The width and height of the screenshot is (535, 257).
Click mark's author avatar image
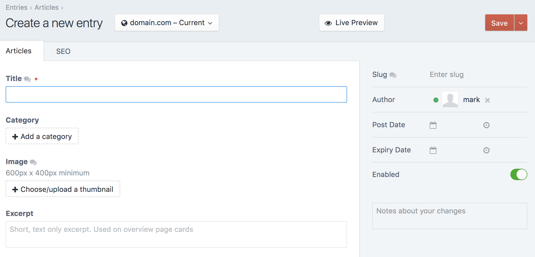point(450,100)
